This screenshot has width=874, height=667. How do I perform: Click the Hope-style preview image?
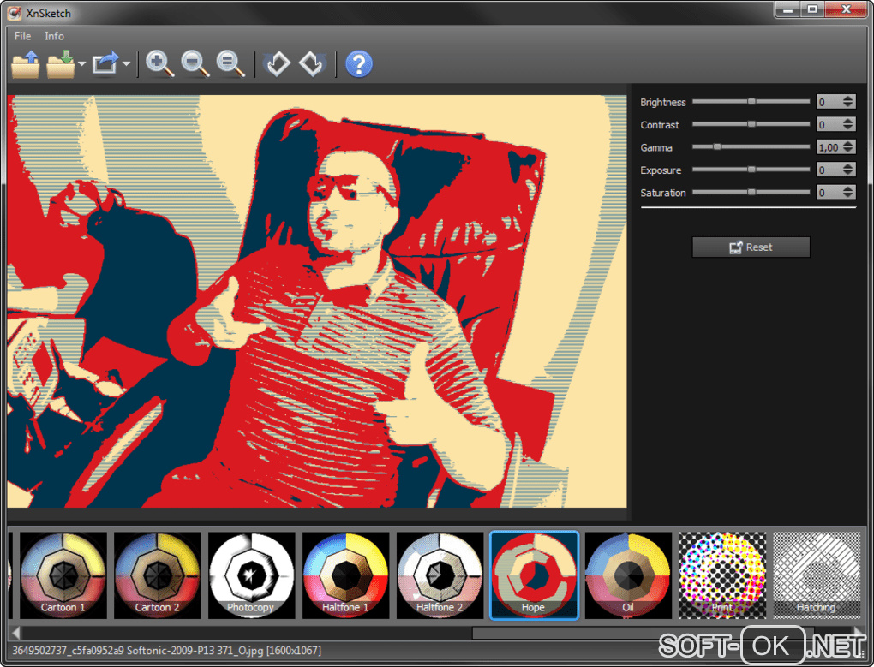click(x=316, y=301)
